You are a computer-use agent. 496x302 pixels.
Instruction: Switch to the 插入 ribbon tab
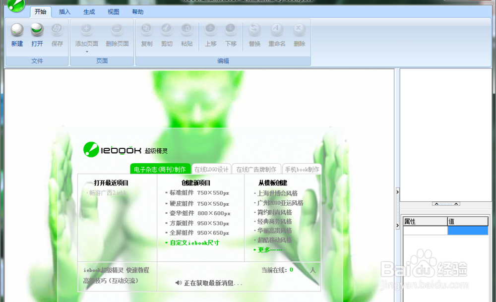click(64, 12)
